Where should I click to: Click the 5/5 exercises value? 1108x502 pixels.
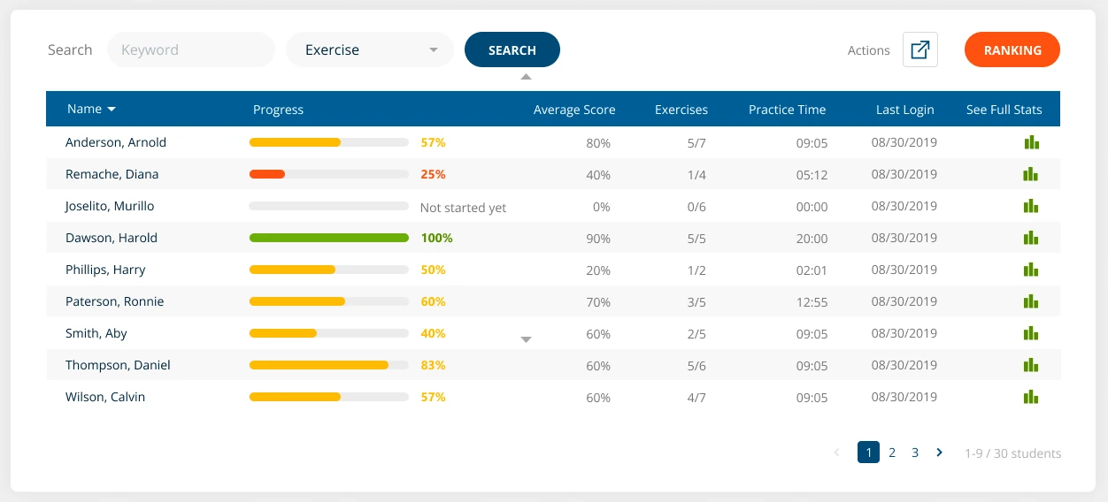click(x=696, y=239)
